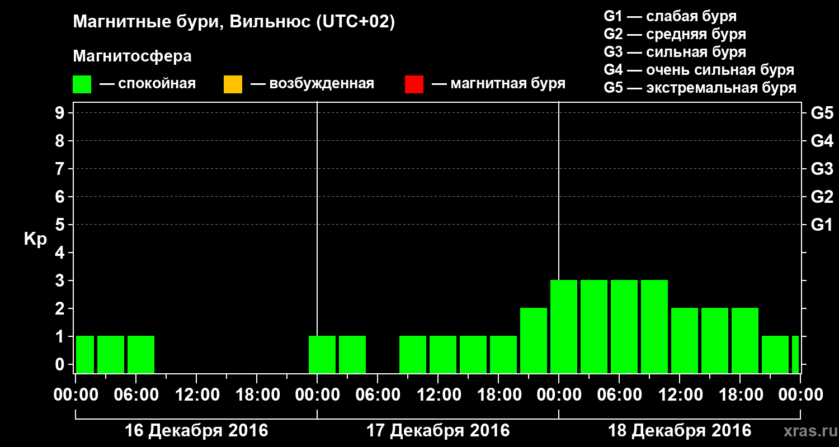Click the 06:00 time label under 18 December
The height and width of the screenshot is (447, 839).
(619, 394)
